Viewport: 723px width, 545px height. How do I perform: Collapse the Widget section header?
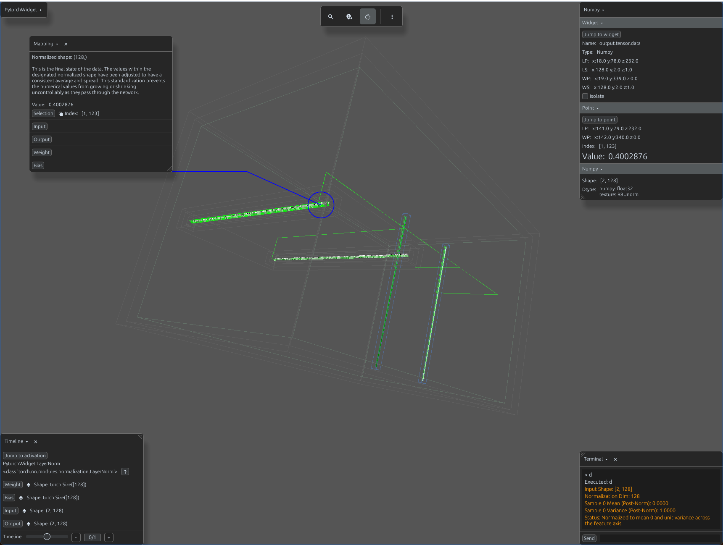click(x=651, y=23)
